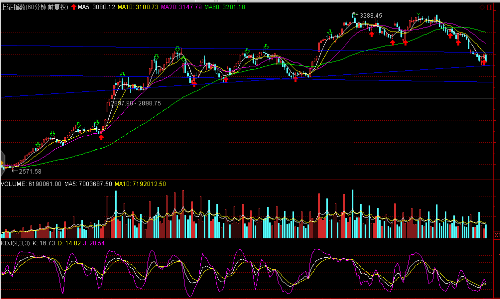Click the red up-arrow beside MA5 label
The width and height of the screenshot is (500, 299).
pyautogui.click(x=74, y=7)
